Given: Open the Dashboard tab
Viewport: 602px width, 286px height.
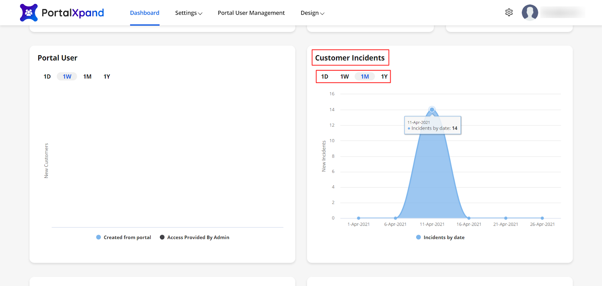Looking at the screenshot, I should 144,13.
